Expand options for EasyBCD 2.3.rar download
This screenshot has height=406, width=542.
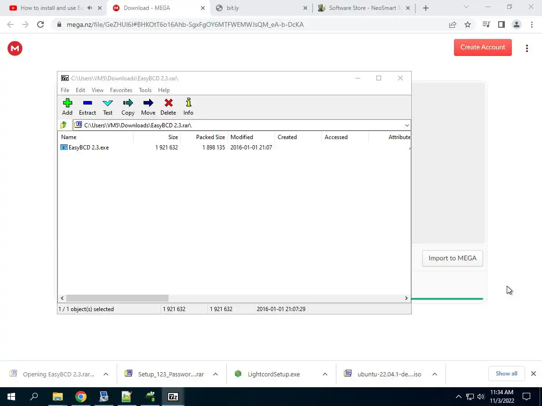pyautogui.click(x=106, y=374)
